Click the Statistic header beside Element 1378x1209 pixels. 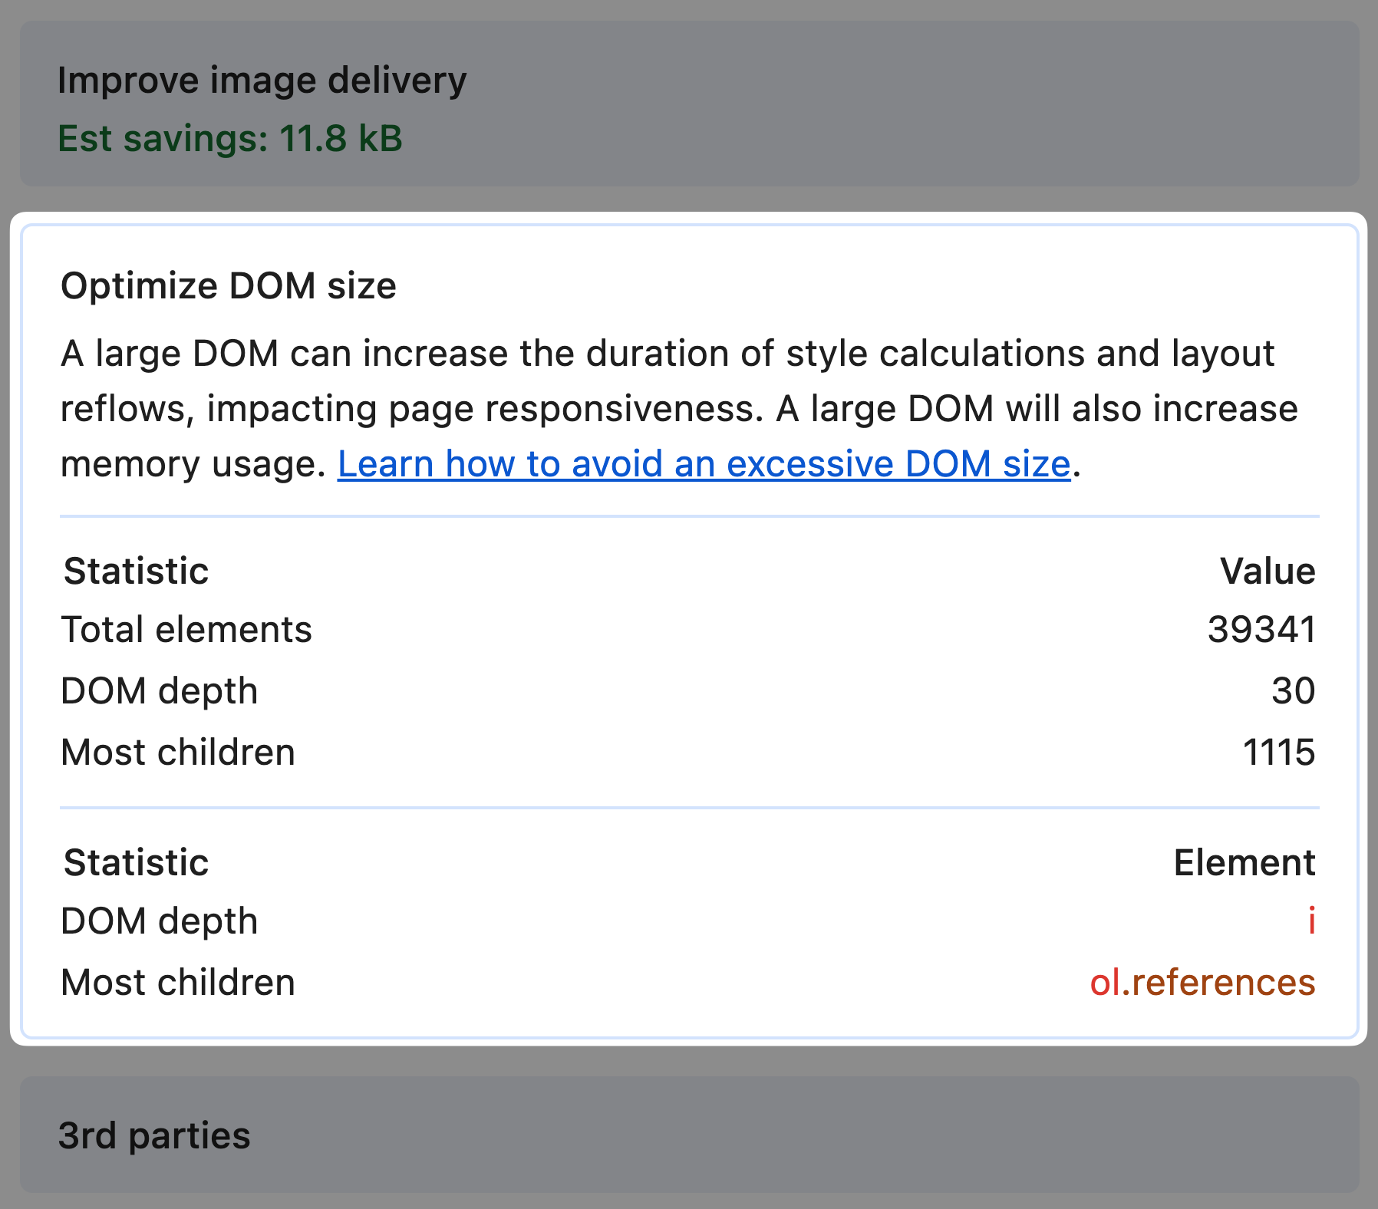(136, 863)
